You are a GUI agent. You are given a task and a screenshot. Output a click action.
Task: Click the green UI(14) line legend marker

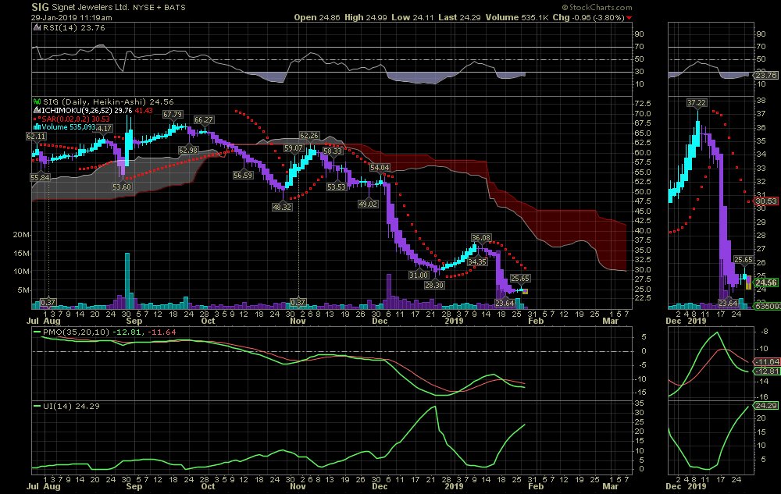[x=37, y=406]
